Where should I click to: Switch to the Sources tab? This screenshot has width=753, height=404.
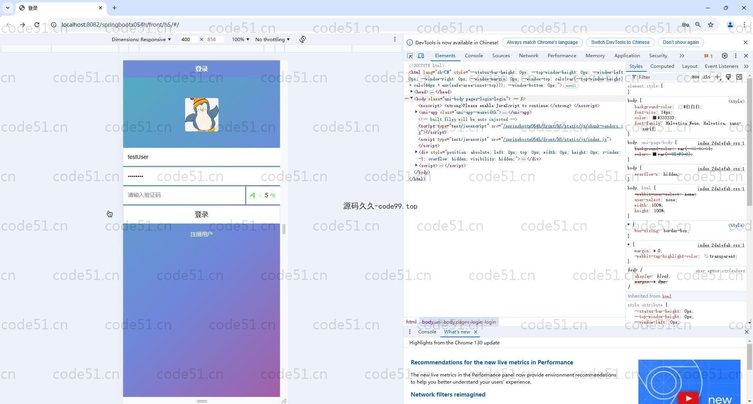501,56
